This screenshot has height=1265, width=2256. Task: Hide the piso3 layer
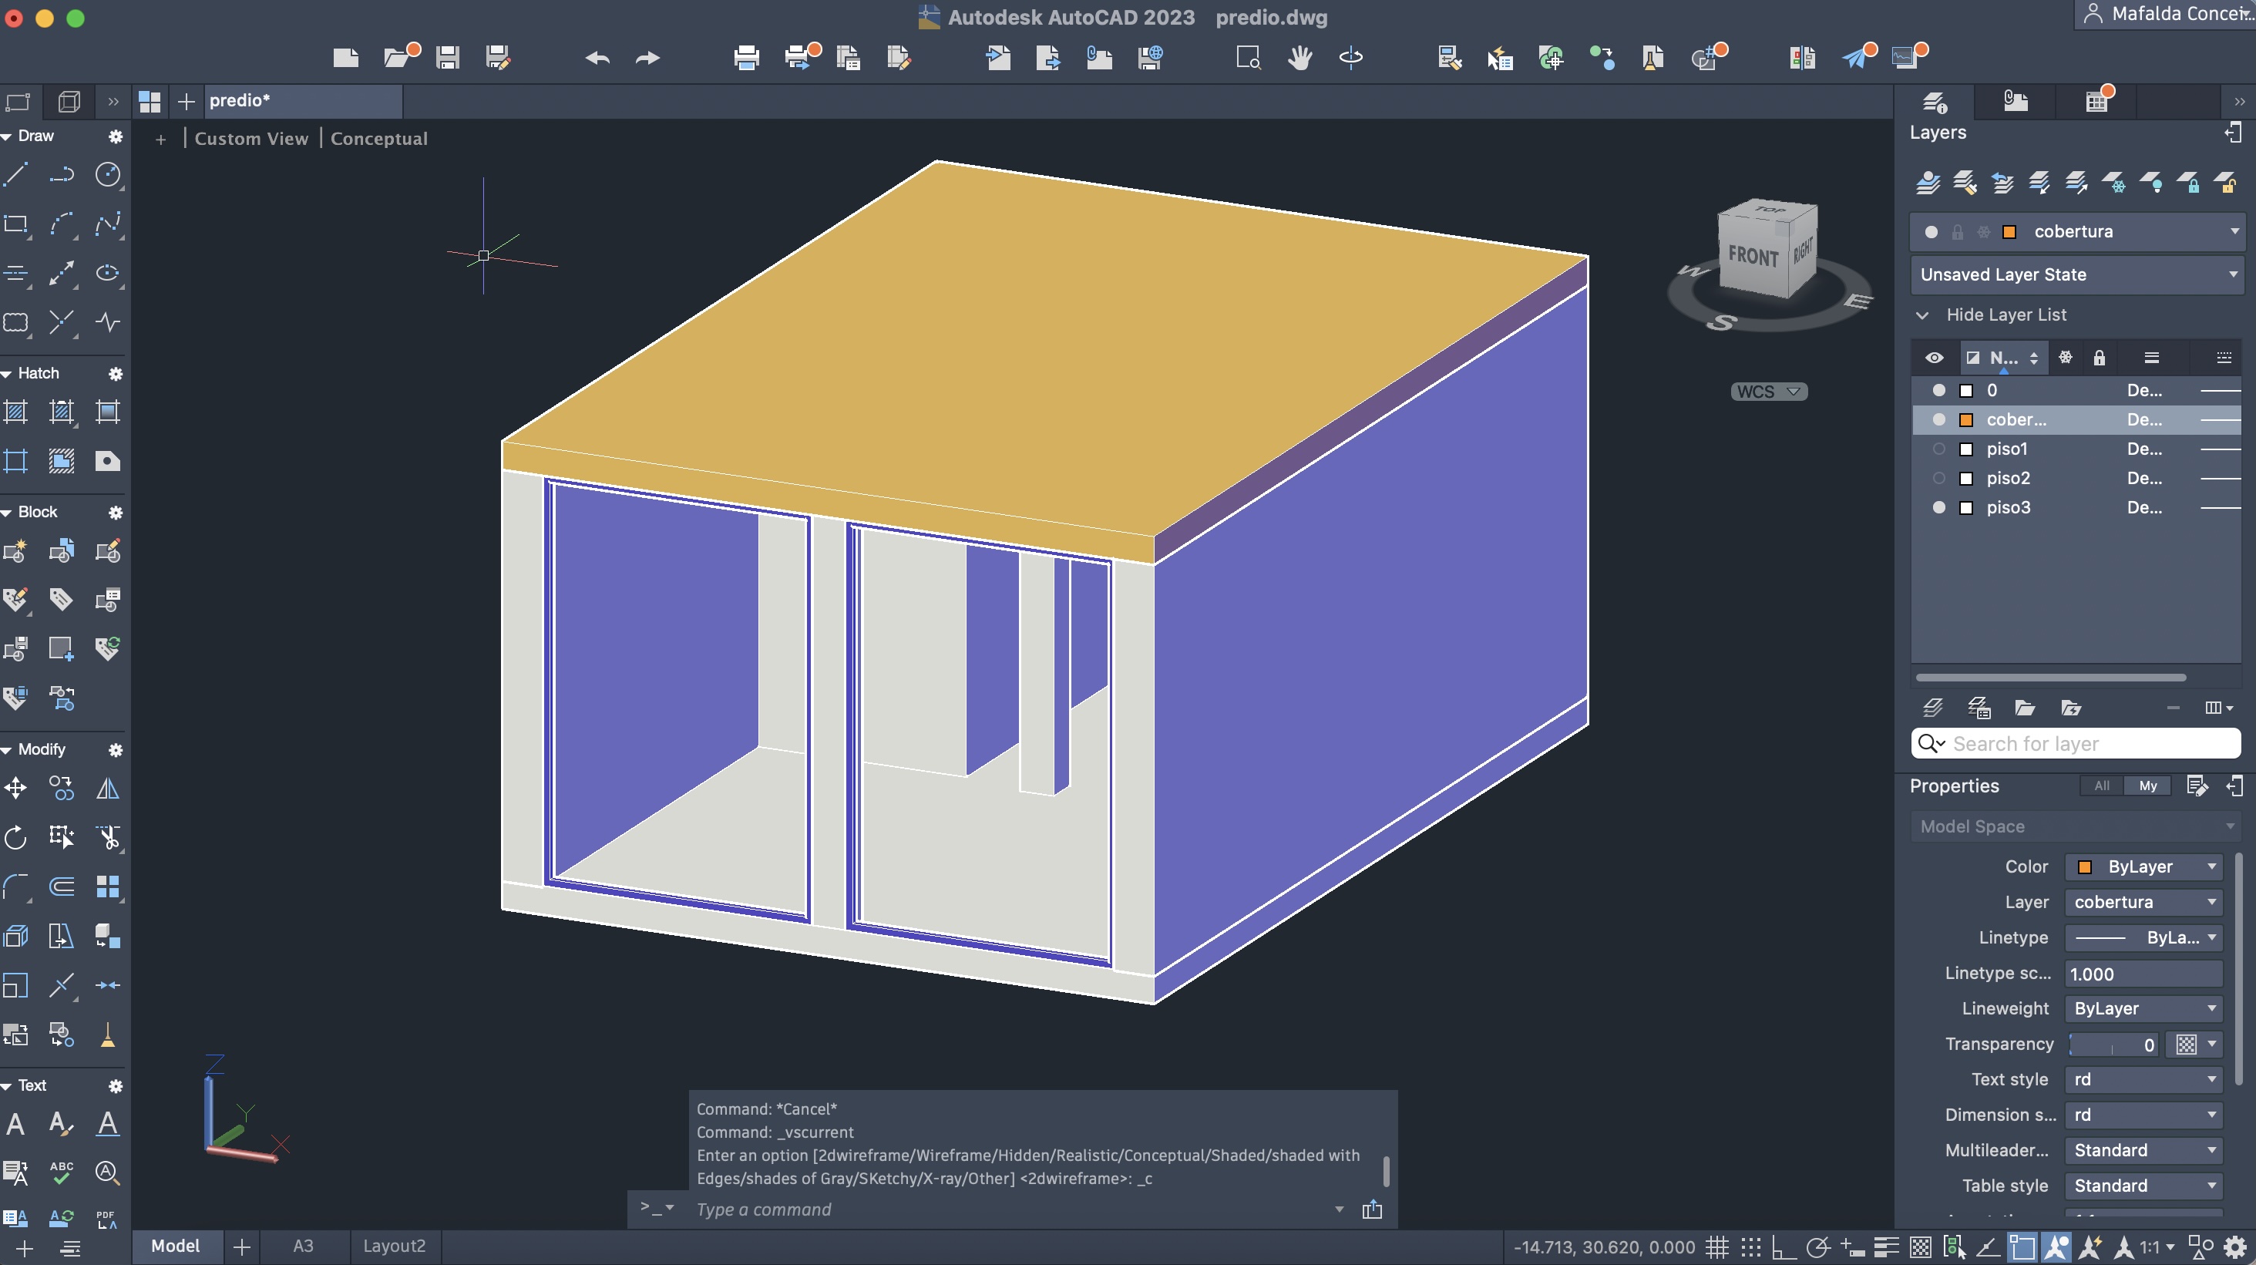(x=1938, y=507)
